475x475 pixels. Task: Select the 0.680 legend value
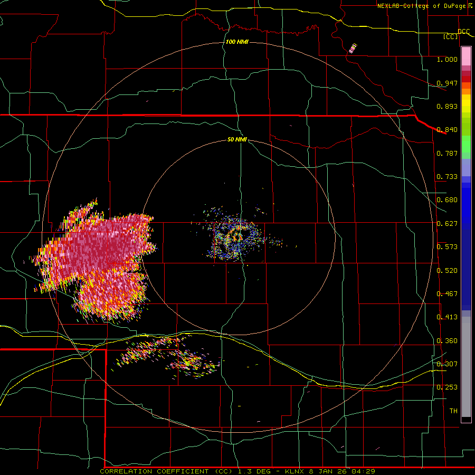(447, 199)
